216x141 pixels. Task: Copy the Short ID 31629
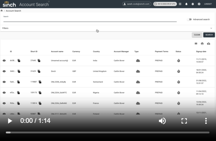coord(39,71)
